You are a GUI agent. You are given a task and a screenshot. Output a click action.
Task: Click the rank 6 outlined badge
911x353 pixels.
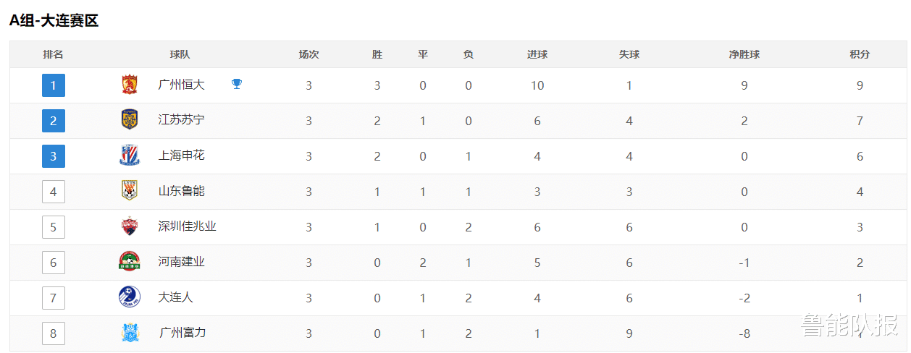click(x=54, y=263)
